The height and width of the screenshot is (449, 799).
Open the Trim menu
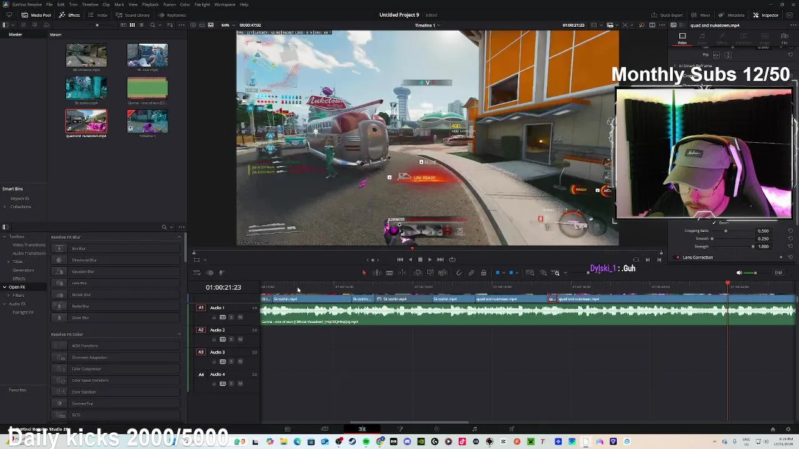coord(73,4)
